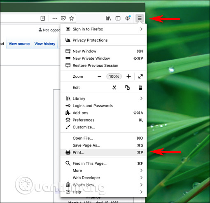This screenshot has width=210, height=203.
Task: Show sidebars toolbar icon
Action: coord(118,18)
